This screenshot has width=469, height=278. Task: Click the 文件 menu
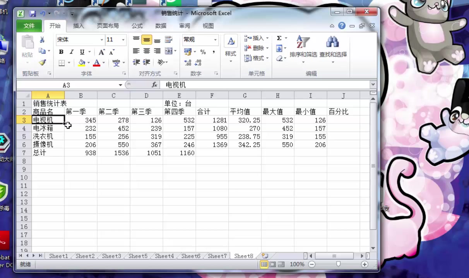[x=29, y=25]
